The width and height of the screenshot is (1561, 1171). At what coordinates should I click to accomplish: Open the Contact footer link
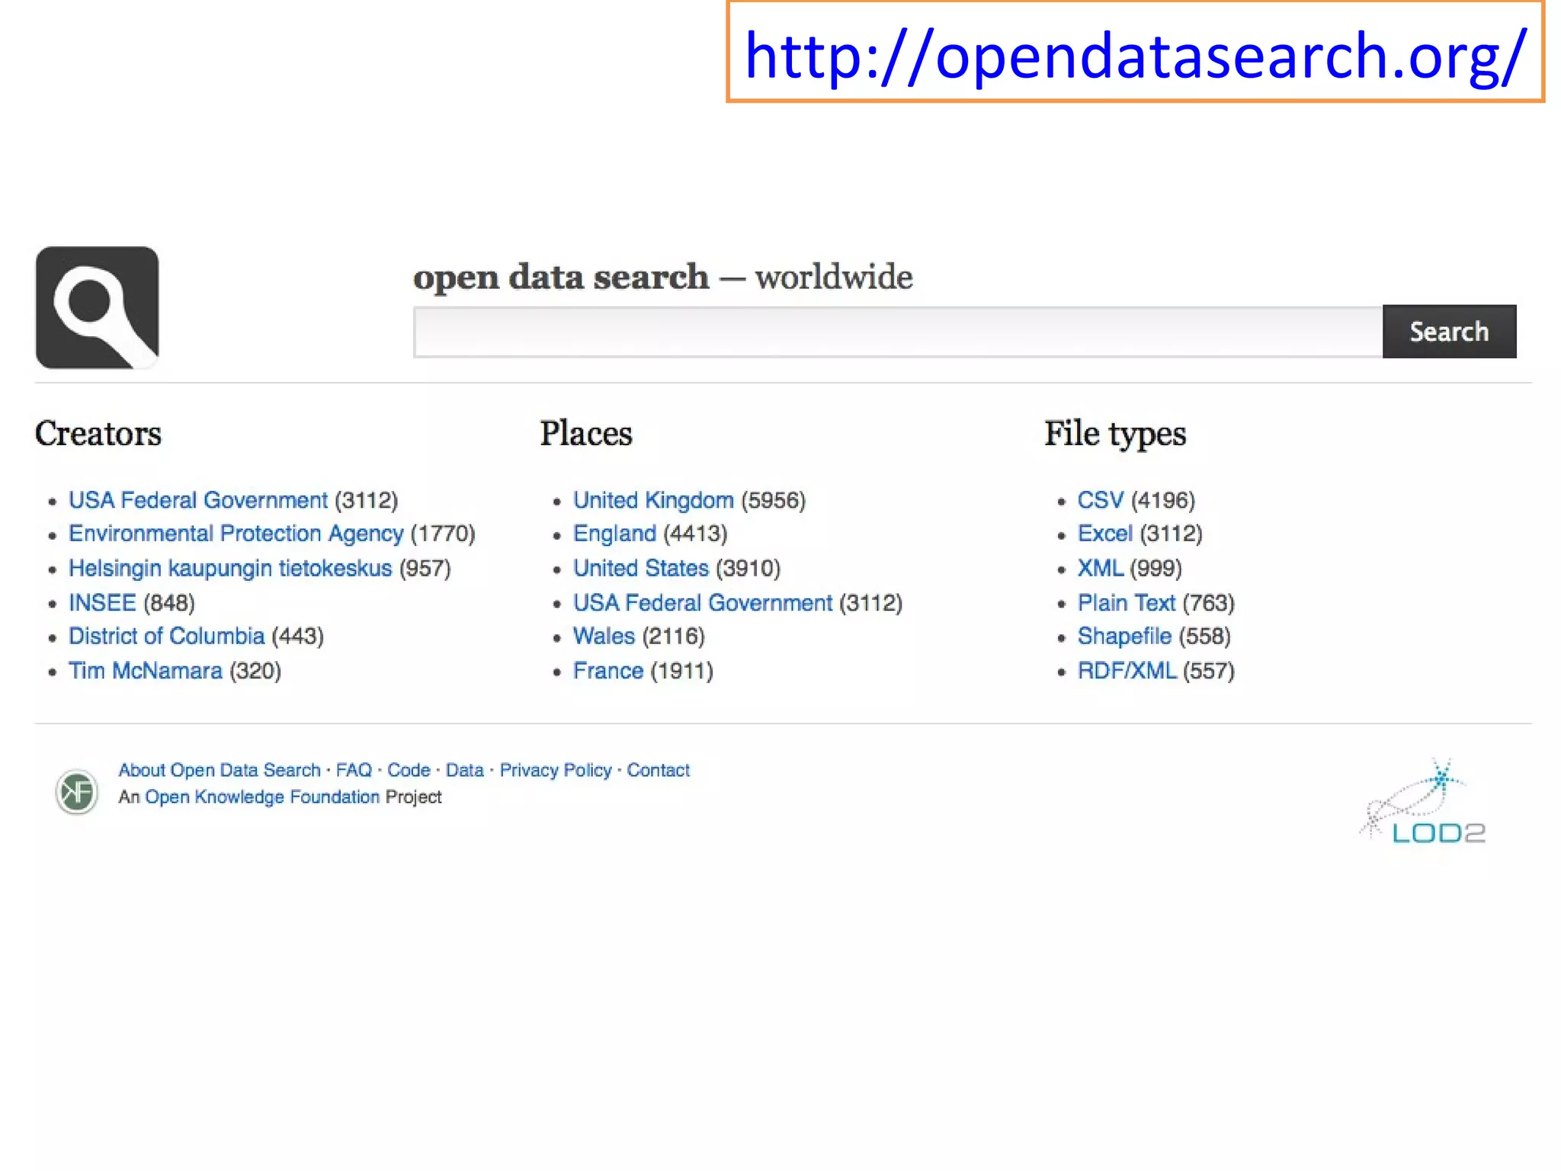(659, 770)
